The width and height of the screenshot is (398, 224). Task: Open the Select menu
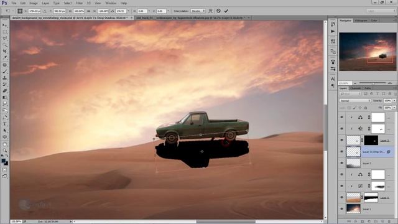68,3
